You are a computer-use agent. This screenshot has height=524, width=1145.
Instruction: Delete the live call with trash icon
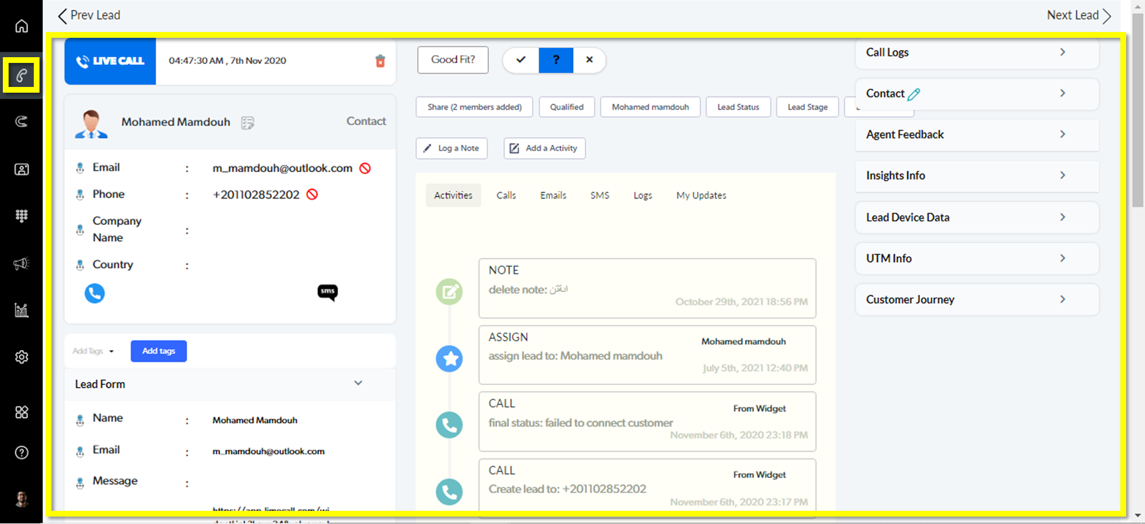click(380, 61)
